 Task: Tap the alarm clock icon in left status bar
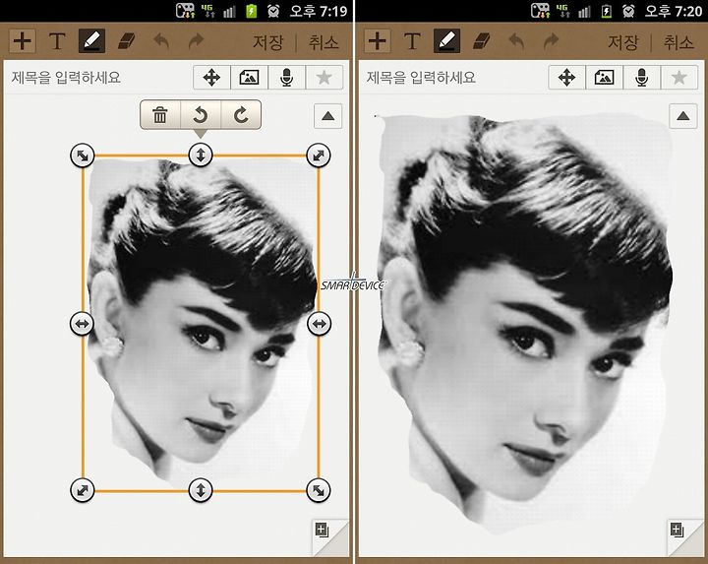273,11
